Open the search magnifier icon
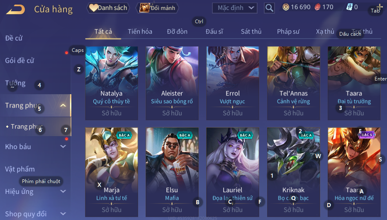387x220 pixels. [x=269, y=8]
